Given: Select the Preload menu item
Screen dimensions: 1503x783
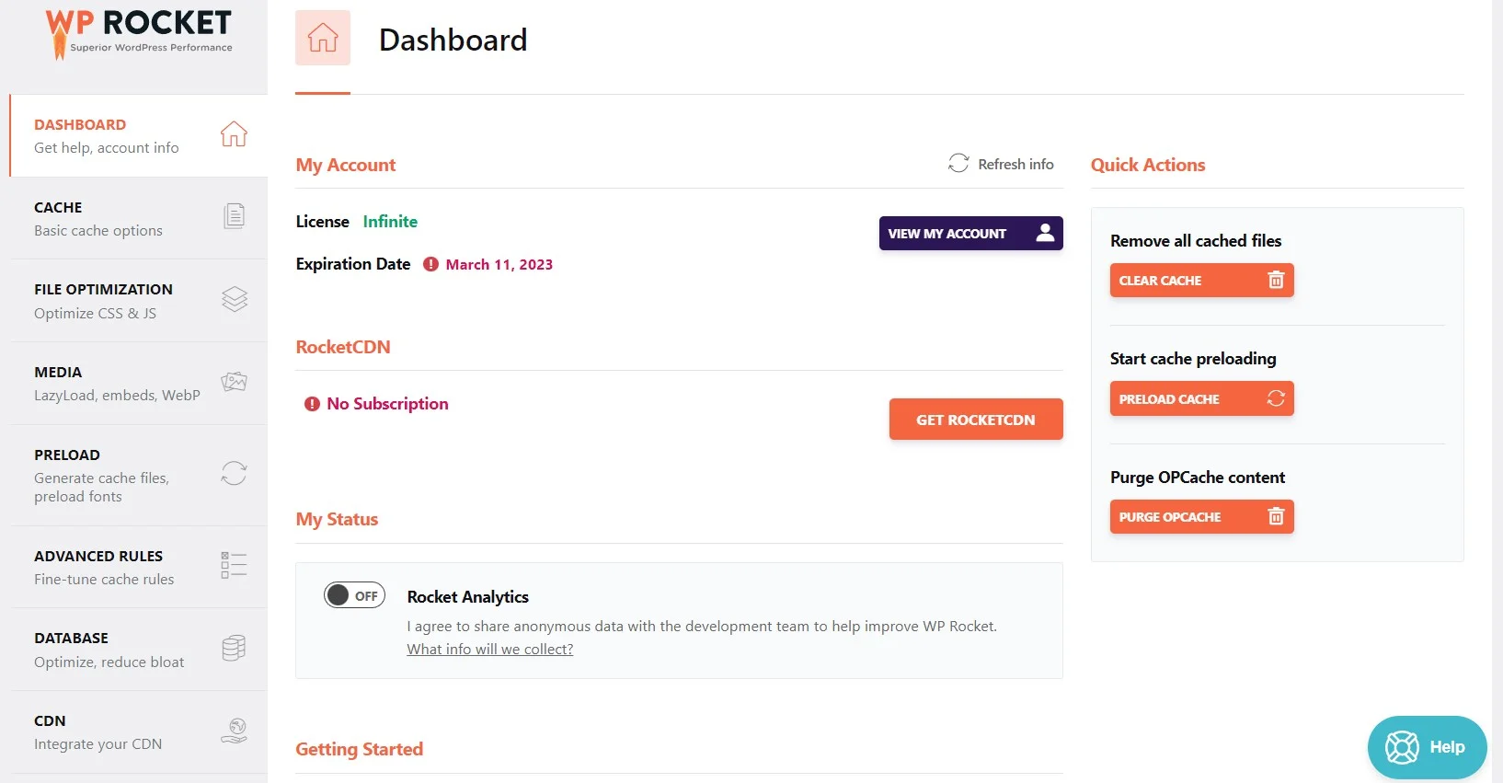Looking at the screenshot, I should pos(139,475).
